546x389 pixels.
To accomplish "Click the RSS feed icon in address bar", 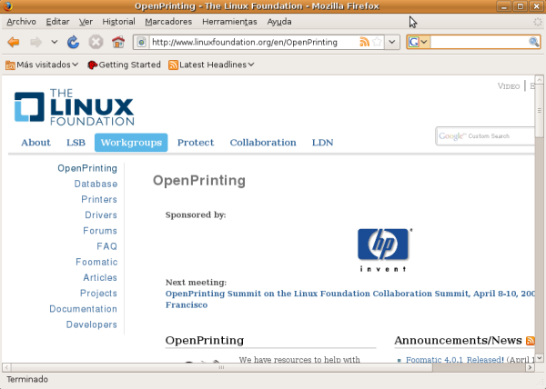I will (x=364, y=42).
